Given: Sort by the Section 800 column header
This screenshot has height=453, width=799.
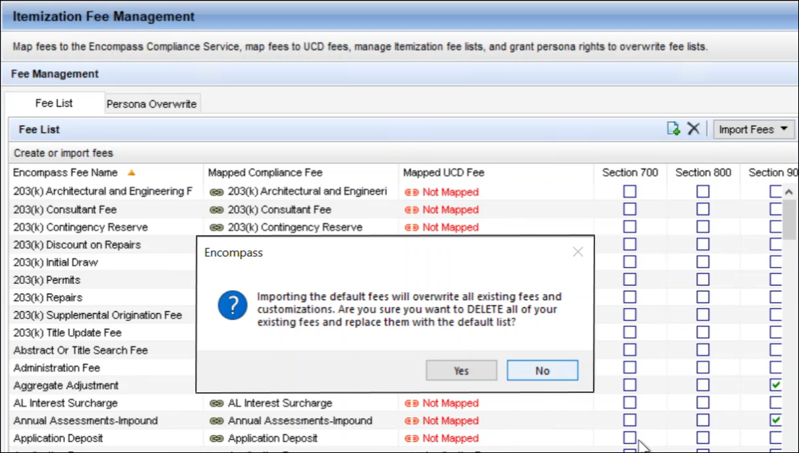Looking at the screenshot, I should [x=704, y=172].
